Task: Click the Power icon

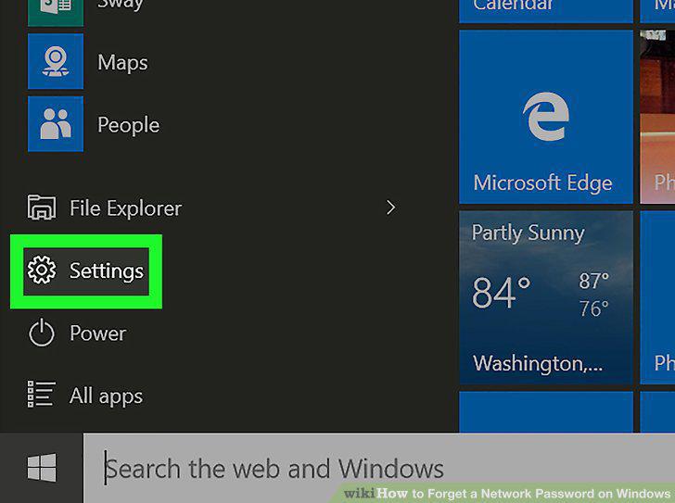Action: coord(42,333)
